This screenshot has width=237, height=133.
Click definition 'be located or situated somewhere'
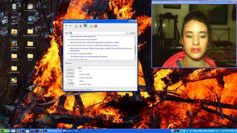coord(80,54)
